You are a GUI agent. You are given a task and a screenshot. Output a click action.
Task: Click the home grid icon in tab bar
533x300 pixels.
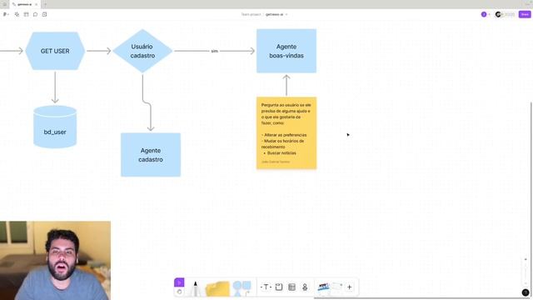point(4,4)
